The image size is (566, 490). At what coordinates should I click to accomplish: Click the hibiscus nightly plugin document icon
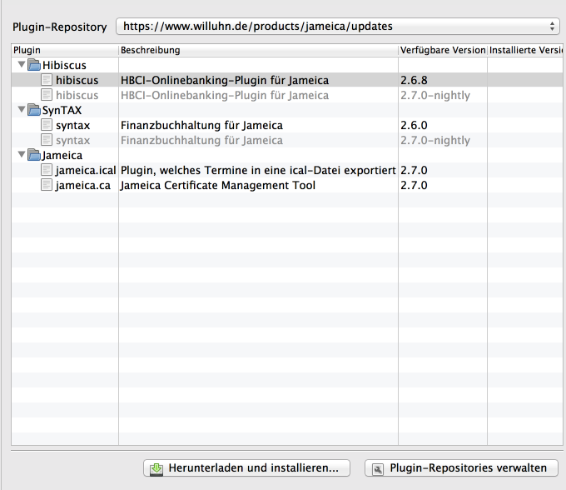[47, 96]
